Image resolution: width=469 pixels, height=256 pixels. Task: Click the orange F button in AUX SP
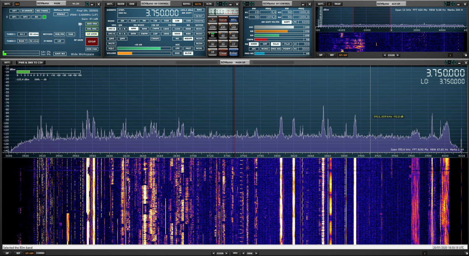(x=329, y=4)
